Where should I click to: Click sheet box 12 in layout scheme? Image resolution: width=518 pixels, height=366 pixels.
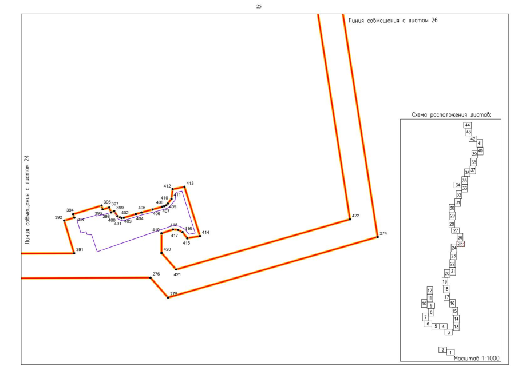point(430,291)
